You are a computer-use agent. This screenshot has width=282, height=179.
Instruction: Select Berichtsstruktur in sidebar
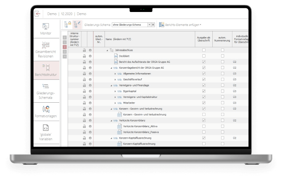[x=46, y=70]
